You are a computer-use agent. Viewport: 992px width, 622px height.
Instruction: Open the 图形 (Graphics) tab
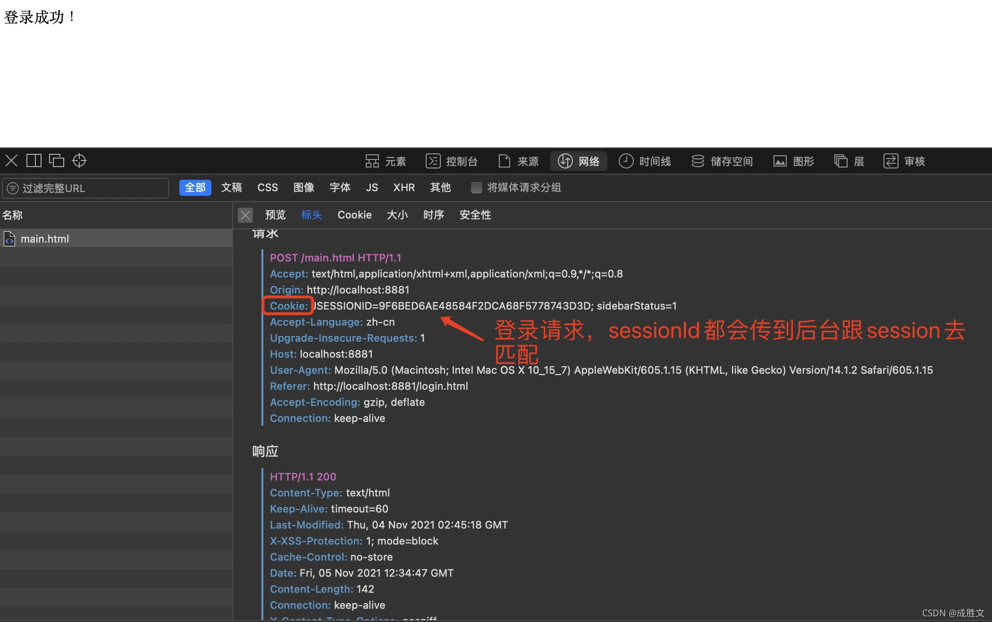click(793, 161)
